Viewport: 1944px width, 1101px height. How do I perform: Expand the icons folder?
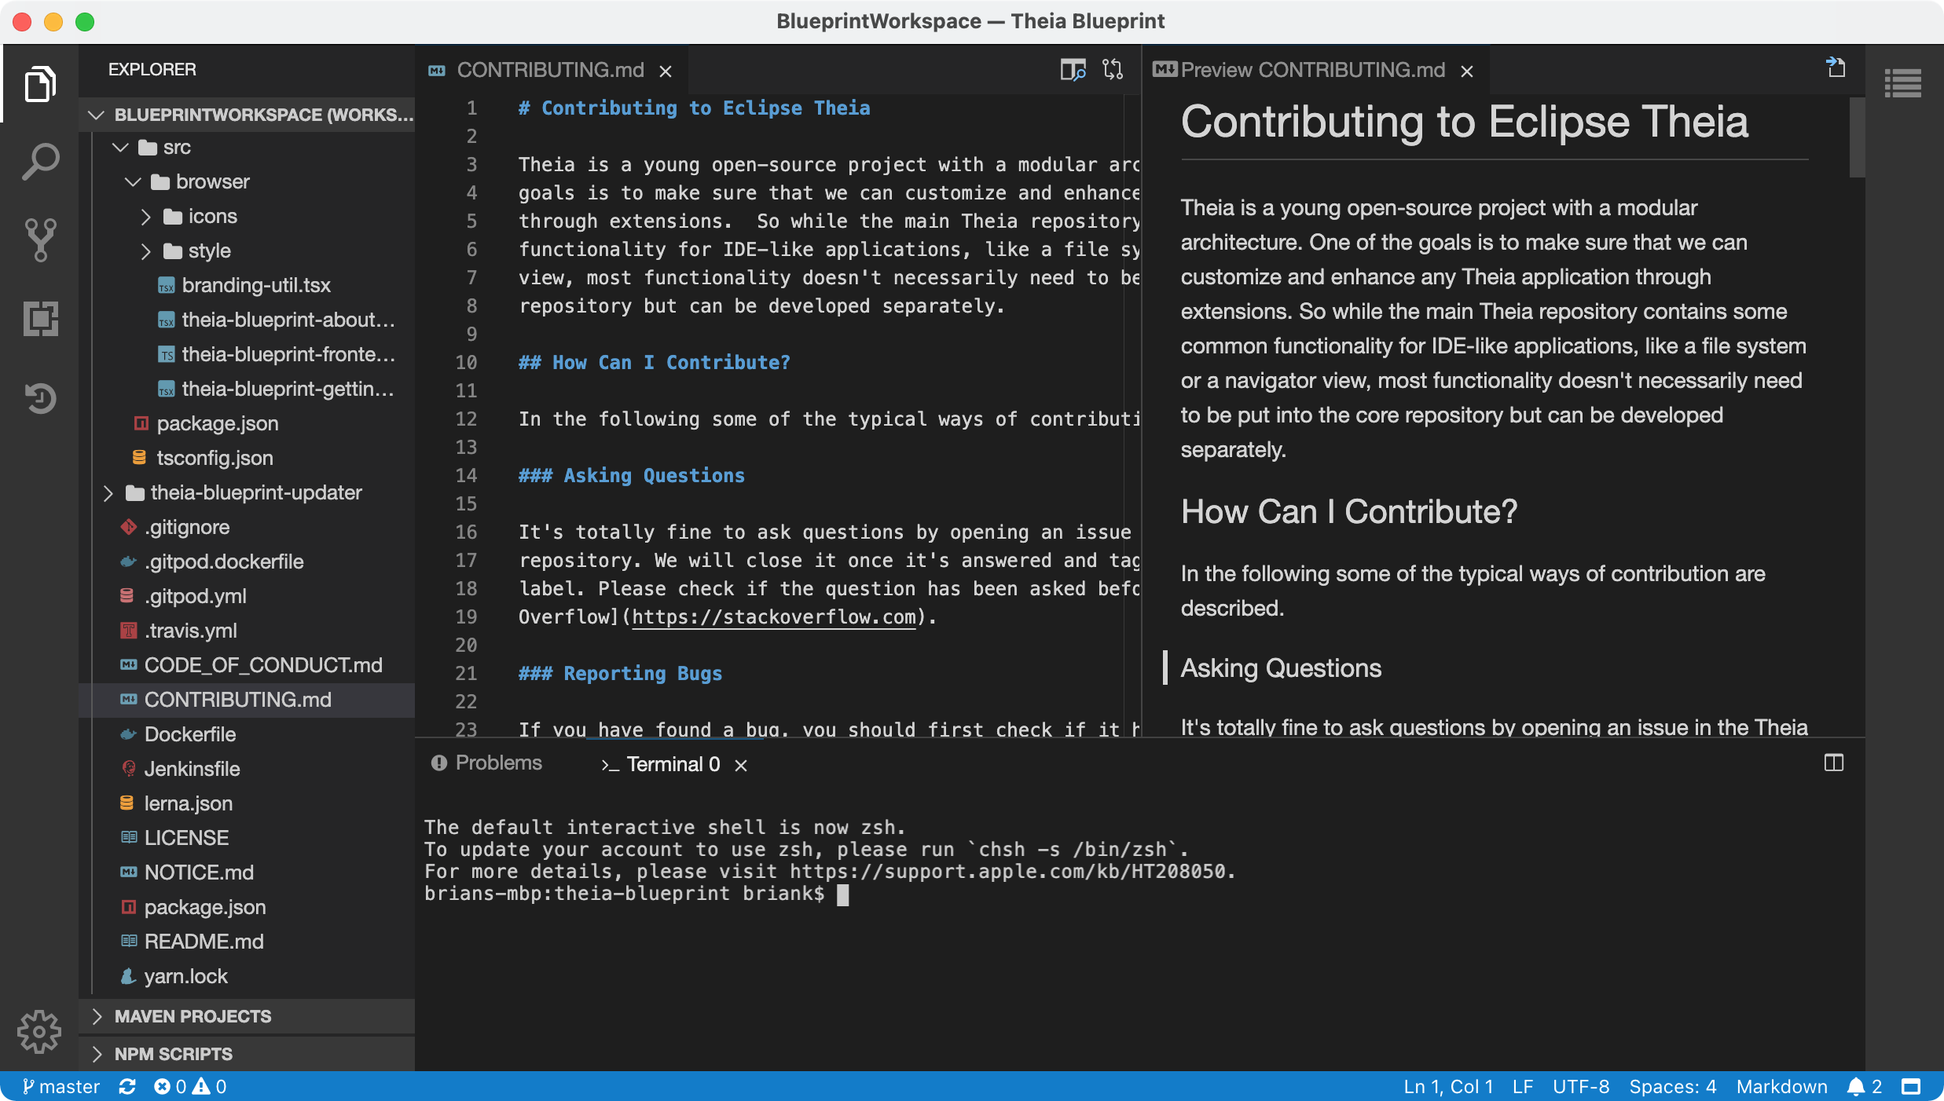coord(145,217)
